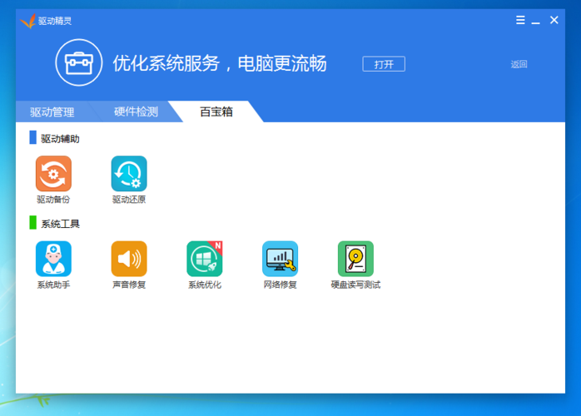Image resolution: width=581 pixels, height=416 pixels.
Task: Click the banner text 优化系统服务，电脑更流畅
Action: pos(220,64)
